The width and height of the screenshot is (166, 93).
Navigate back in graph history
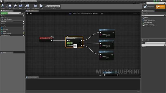[x=27, y=13]
